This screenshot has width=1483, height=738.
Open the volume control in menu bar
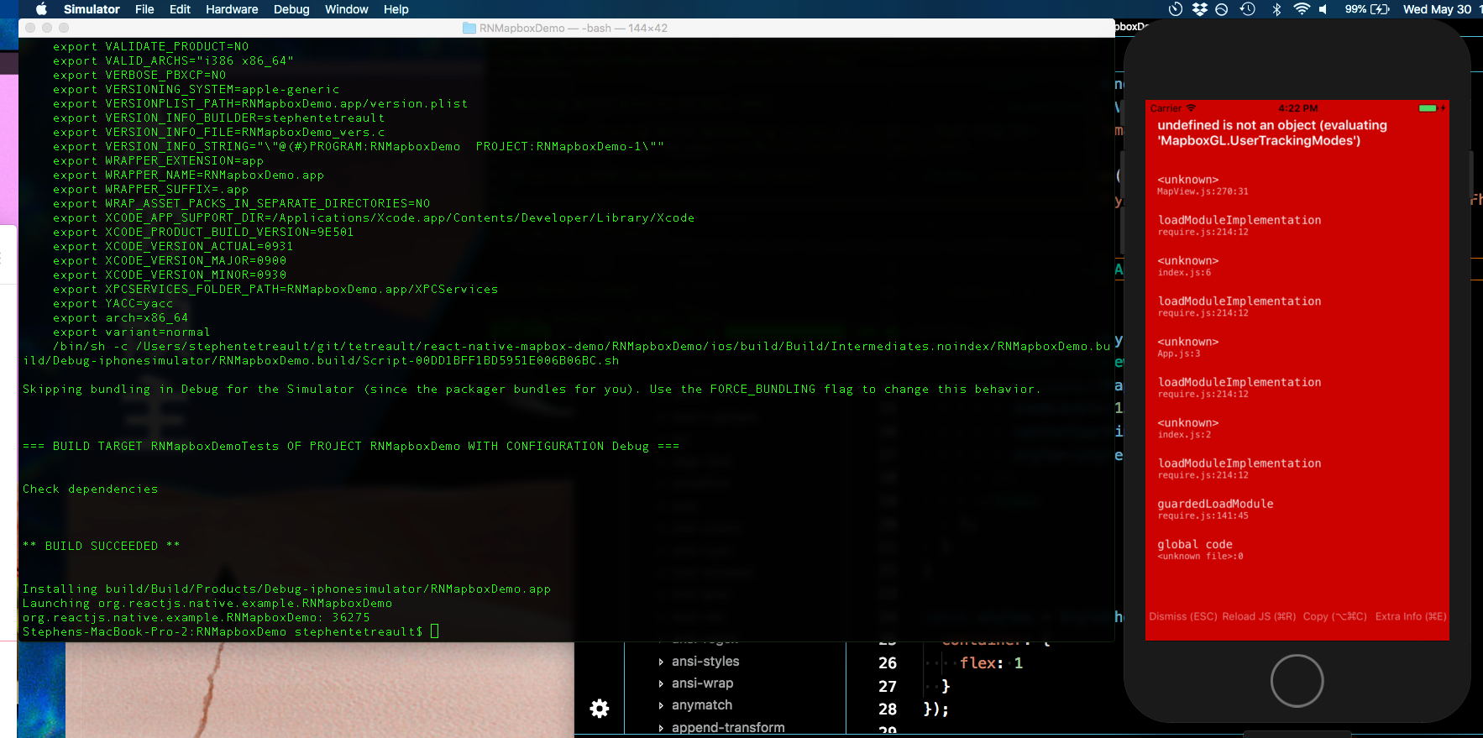[x=1323, y=9]
